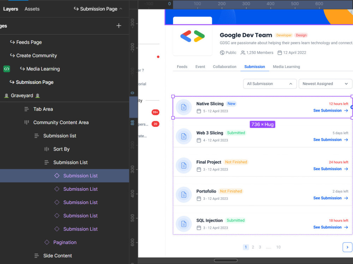Click the horizontal scrollbar at canvas bottom

coord(226,260)
